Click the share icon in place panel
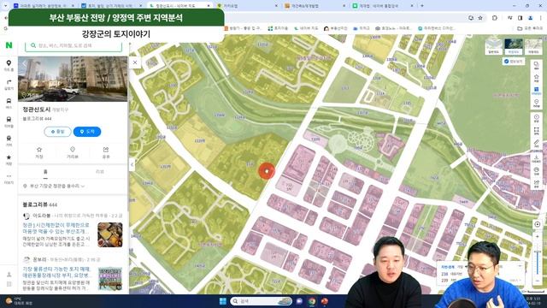The width and height of the screenshot is (547, 308). pyautogui.click(x=106, y=152)
